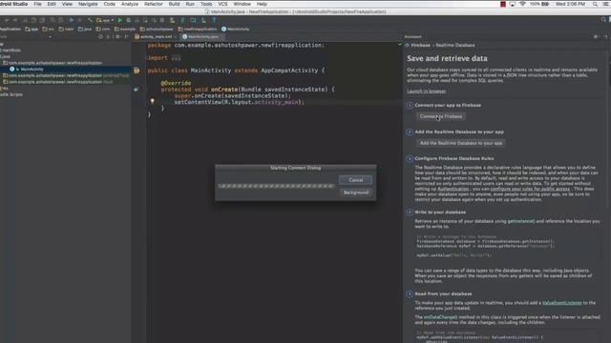Click the Find magnifier icon in toolbar
Image resolution: width=611 pixels, height=343 pixels.
[x=53, y=20]
